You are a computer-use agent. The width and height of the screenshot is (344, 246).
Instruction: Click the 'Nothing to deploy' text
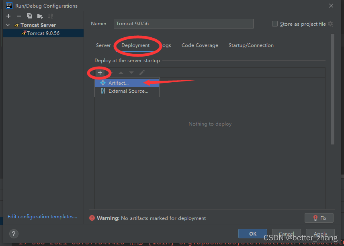[x=210, y=124]
